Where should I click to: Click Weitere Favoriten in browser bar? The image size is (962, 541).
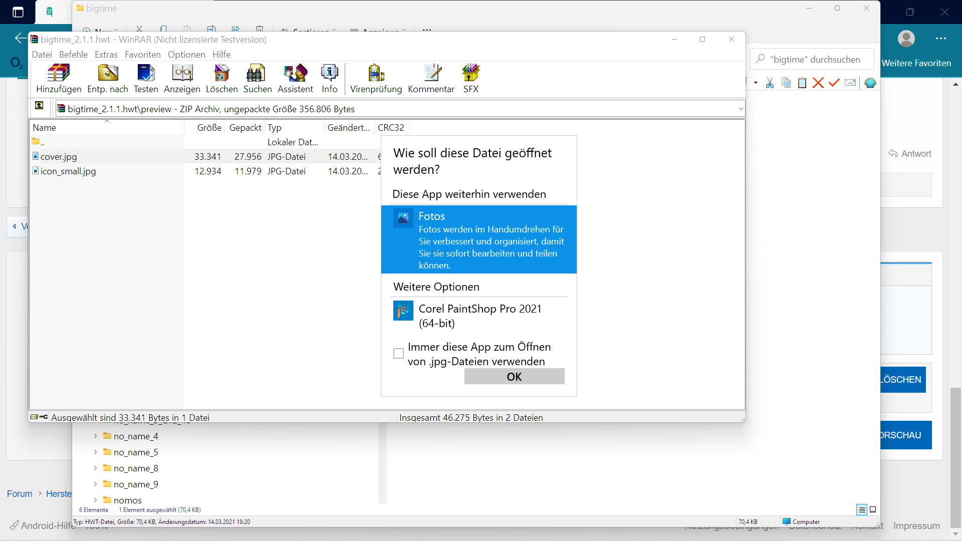point(916,63)
